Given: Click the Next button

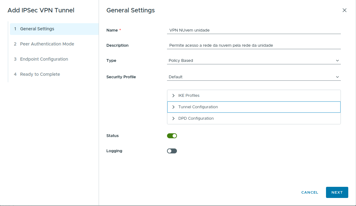Looking at the screenshot, I should pos(337,192).
